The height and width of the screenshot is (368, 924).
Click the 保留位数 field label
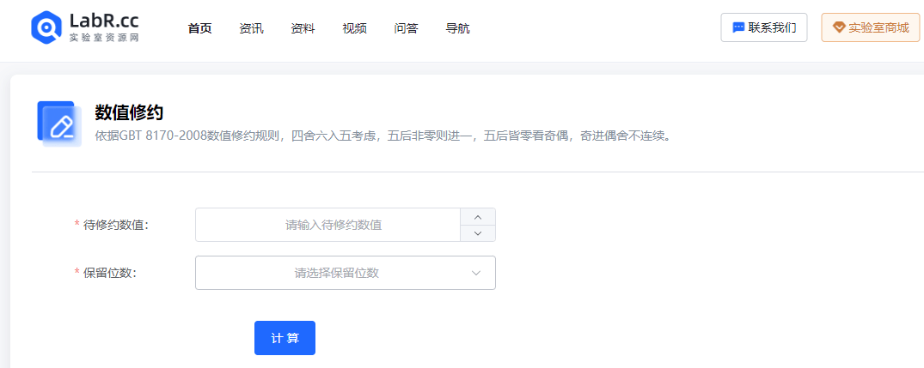pos(110,273)
